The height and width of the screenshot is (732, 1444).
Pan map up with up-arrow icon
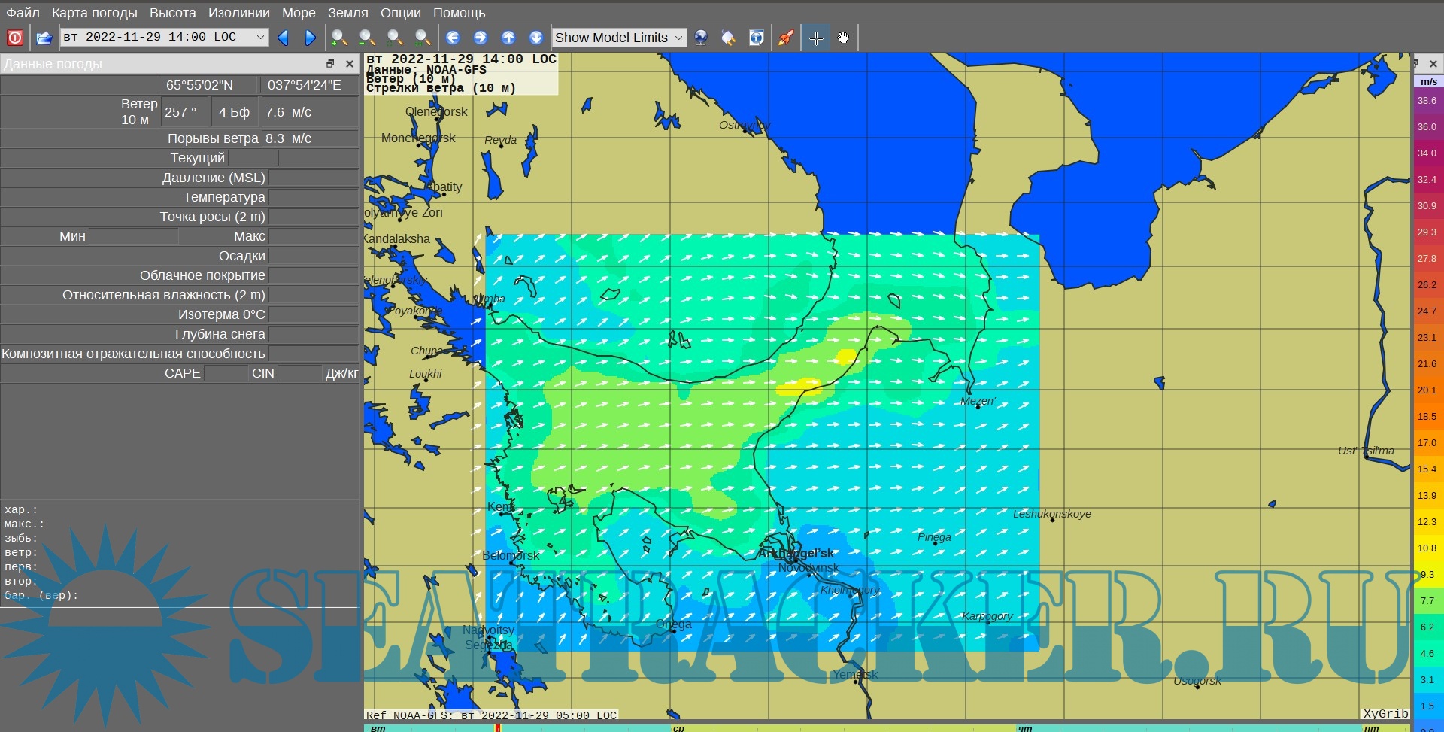508,38
